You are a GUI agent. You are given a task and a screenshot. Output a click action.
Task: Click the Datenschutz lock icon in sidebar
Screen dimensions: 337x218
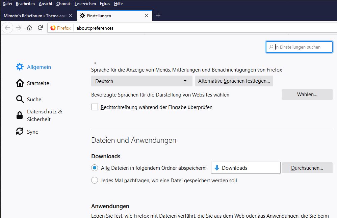(20, 115)
